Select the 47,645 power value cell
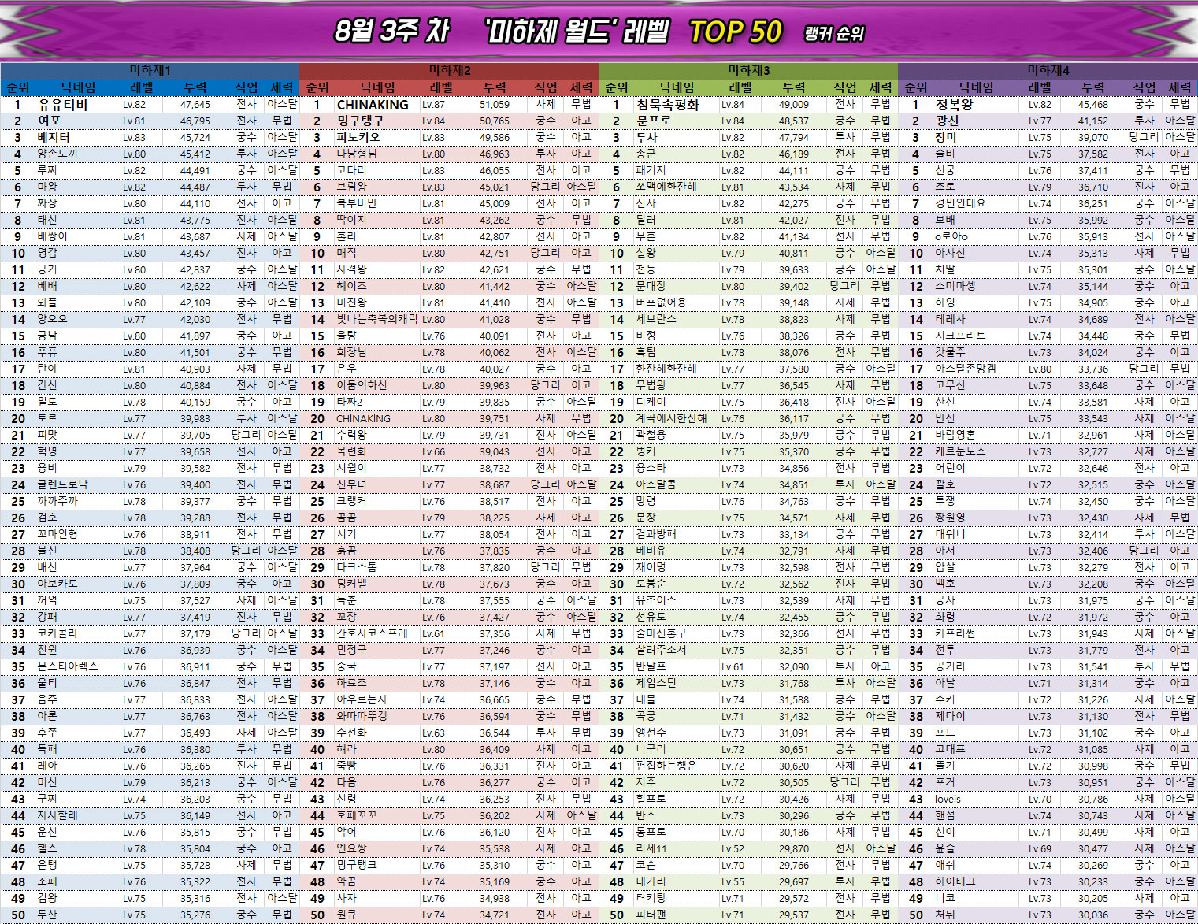Screen dimensions: 1198x924 click(x=195, y=105)
